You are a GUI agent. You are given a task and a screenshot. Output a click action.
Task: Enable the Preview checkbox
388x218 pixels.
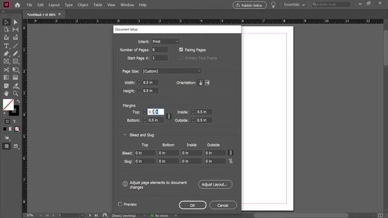tap(120, 204)
